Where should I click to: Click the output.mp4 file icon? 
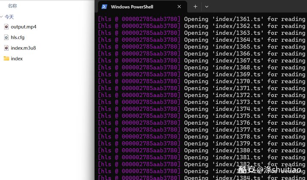click(x=6, y=27)
